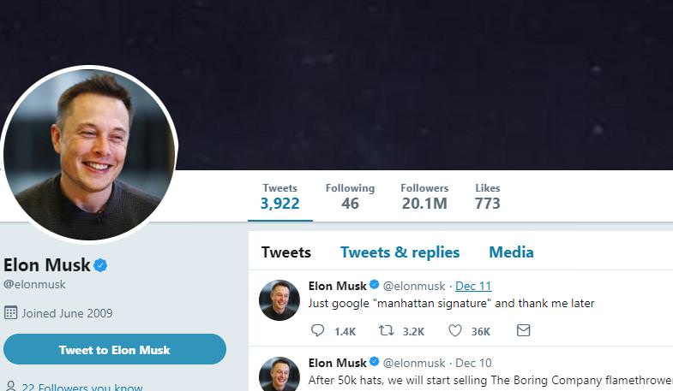Screen dimensions: 673x391
Task: Click avatar thumbnail on Dec 11 tweet
Action: pyautogui.click(x=279, y=300)
